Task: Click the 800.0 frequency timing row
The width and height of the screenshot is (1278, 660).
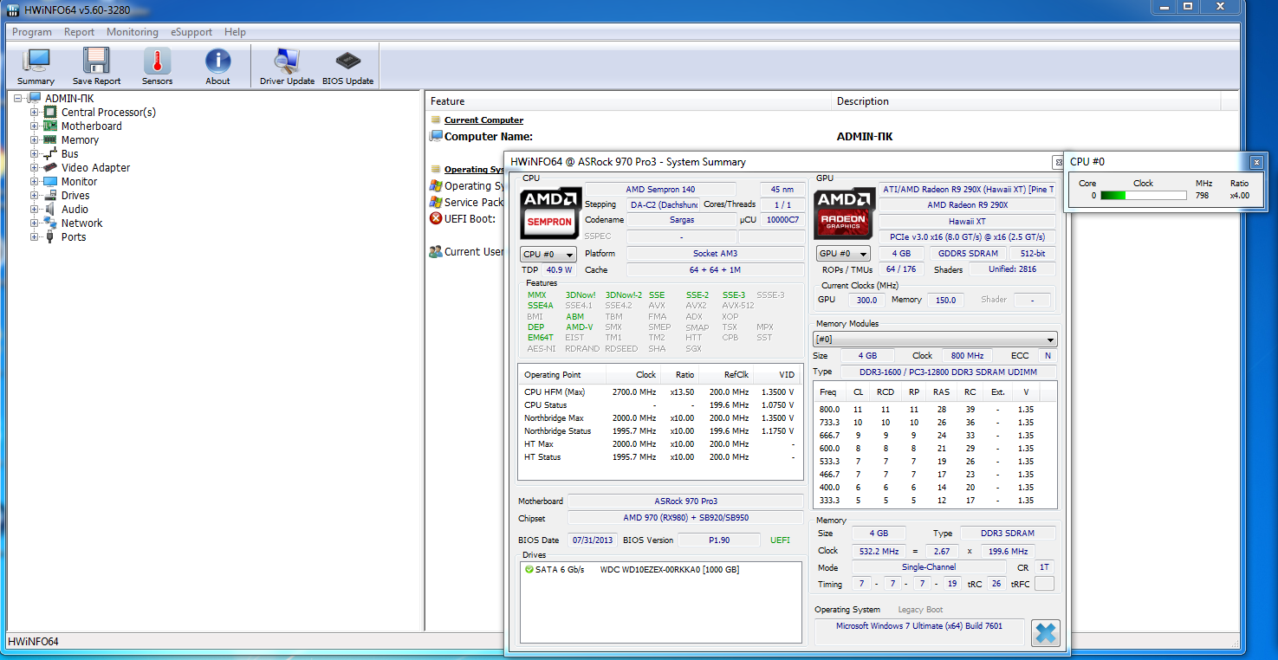Action: 934,410
